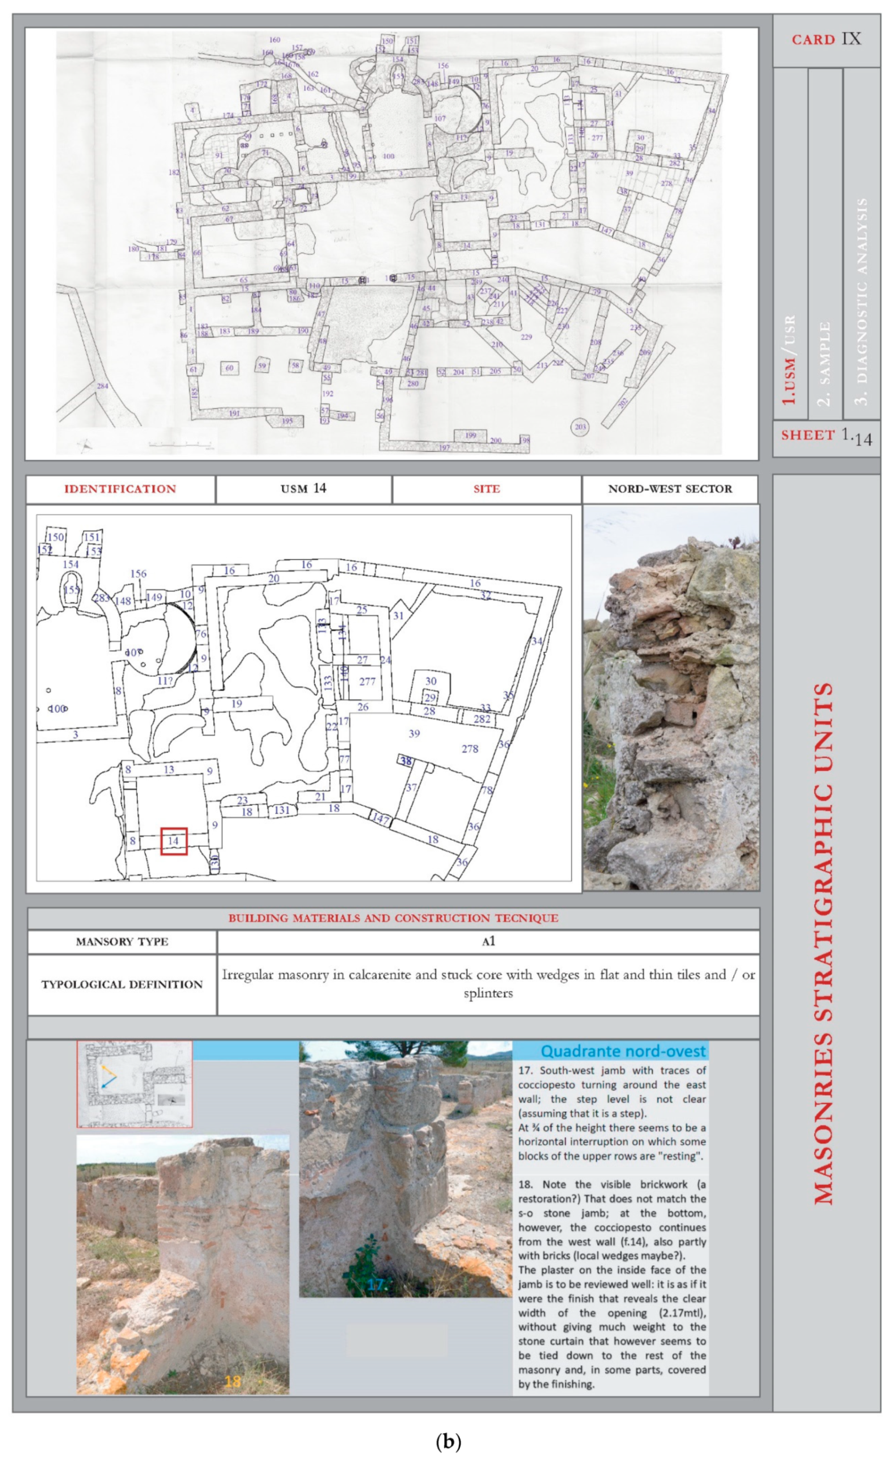Click the NORD-WEST SECTOR cell
The width and height of the screenshot is (895, 1458).
point(670,489)
